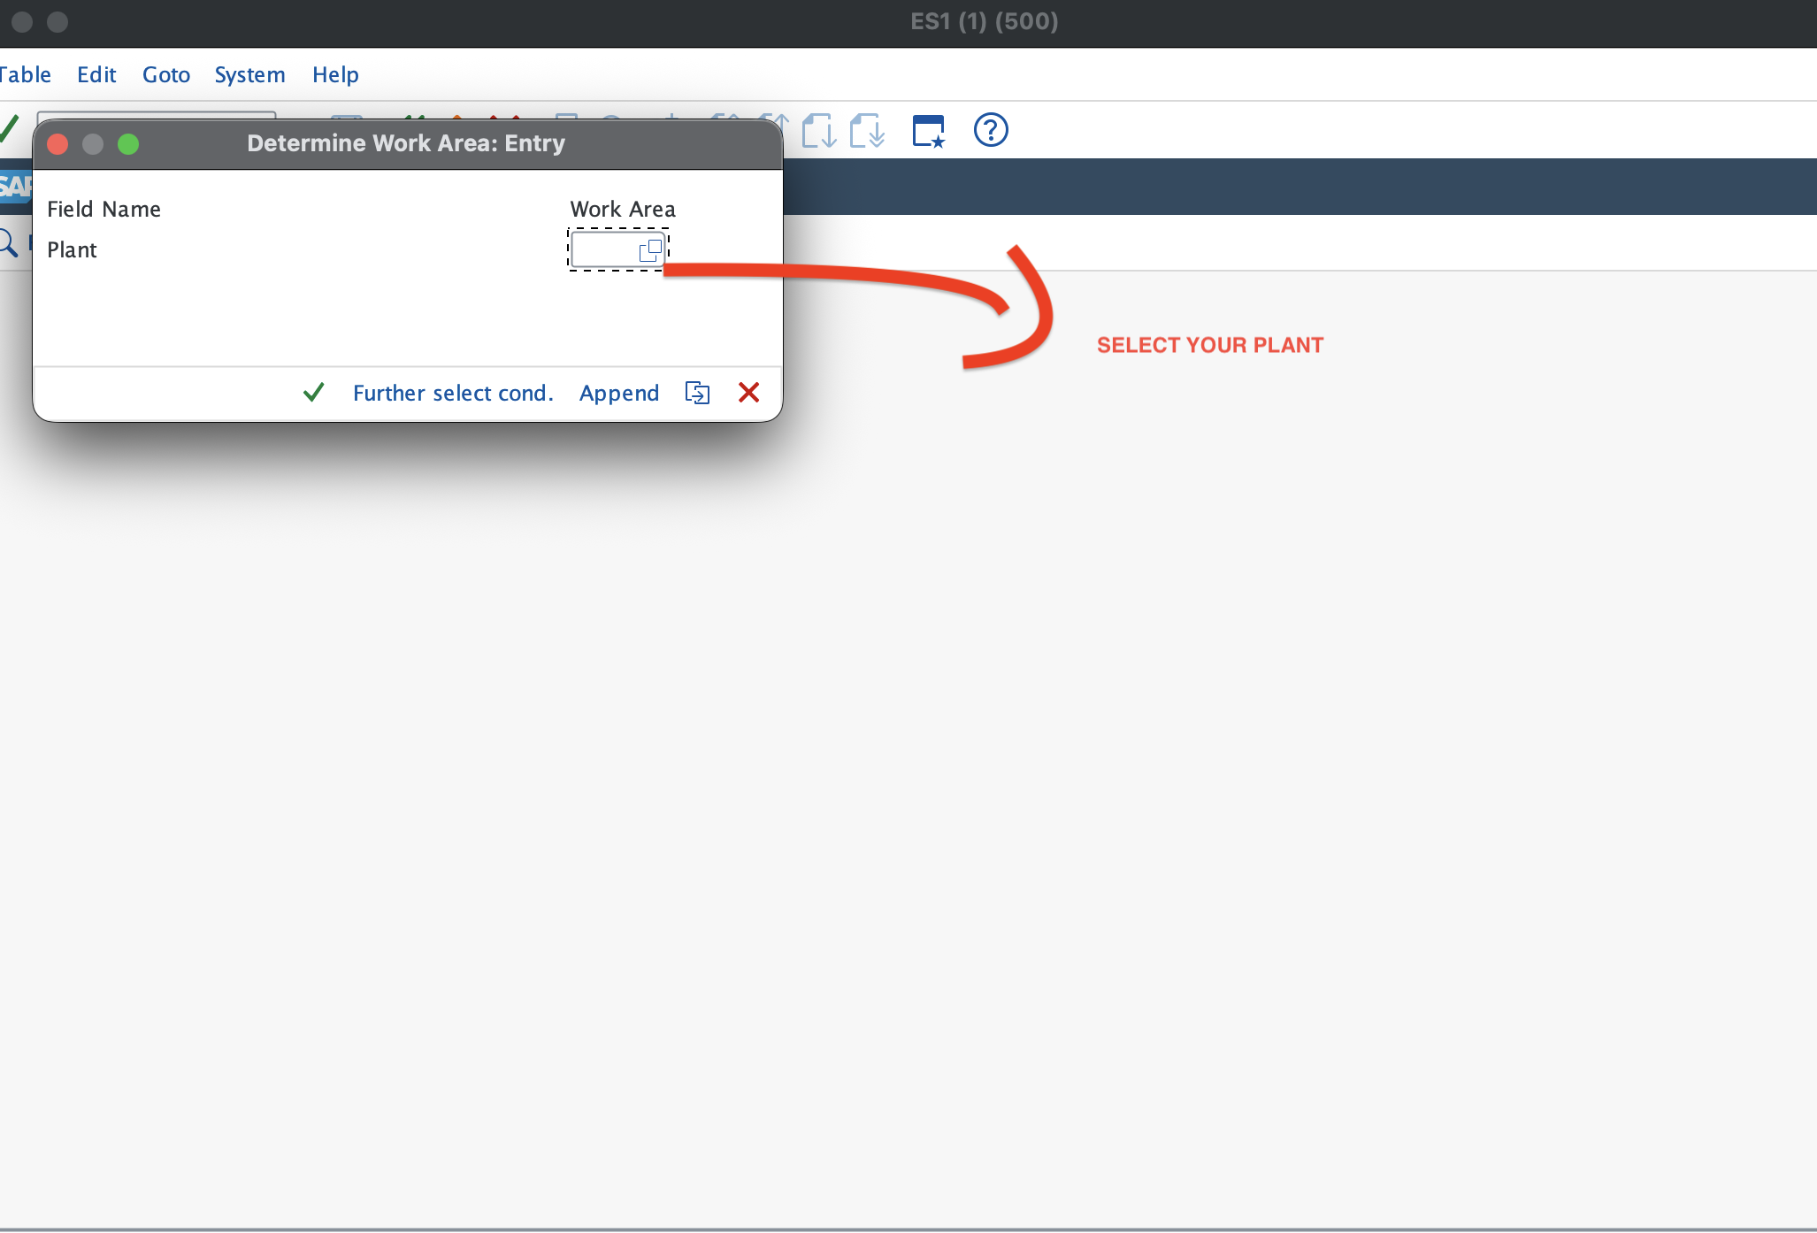
Task: Click the main toolbar Enter checkmark
Action: [x=9, y=129]
